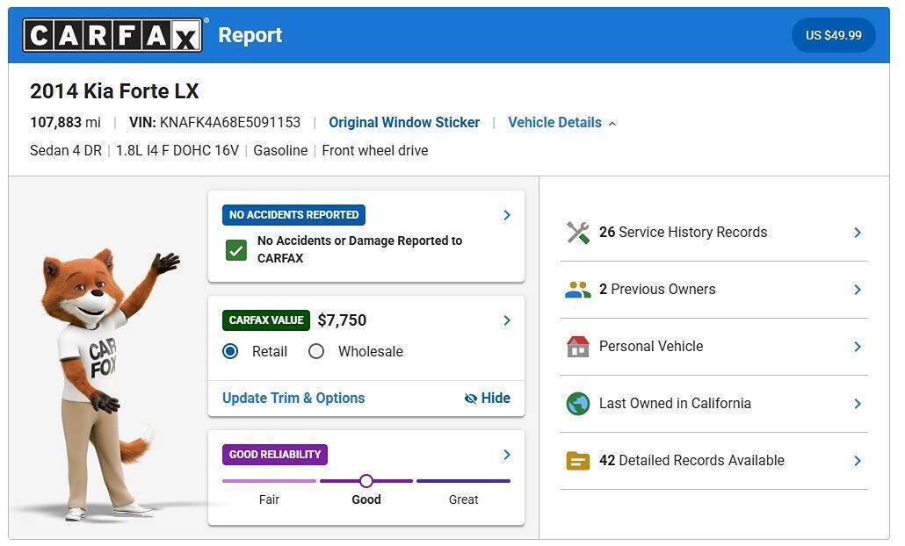
Task: Click the NO ACCIDENTS REPORTED badge
Action: coord(293,215)
